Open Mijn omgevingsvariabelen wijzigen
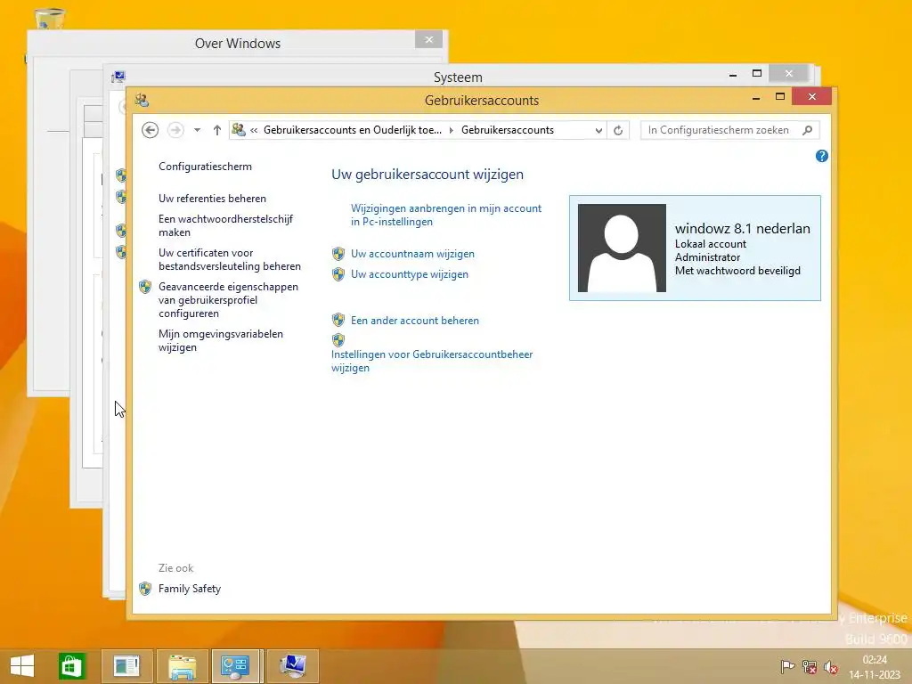Image resolution: width=912 pixels, height=684 pixels. point(221,340)
